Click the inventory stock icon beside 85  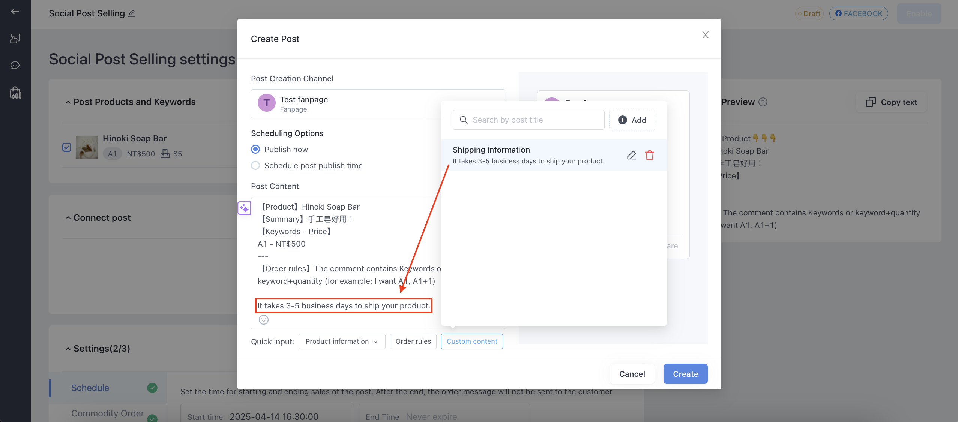(165, 154)
